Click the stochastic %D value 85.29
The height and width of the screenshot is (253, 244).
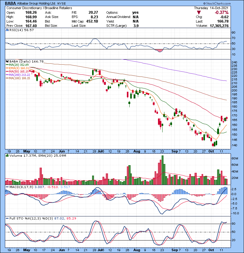tap(71, 218)
